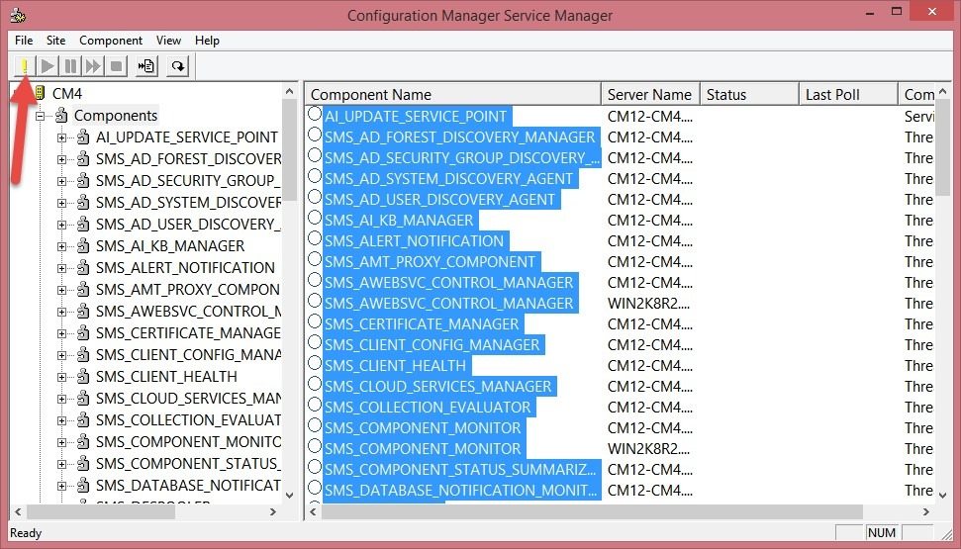Viewport: 961px width, 549px height.
Task: Click the Resume component double-arrow icon
Action: pyautogui.click(x=93, y=65)
